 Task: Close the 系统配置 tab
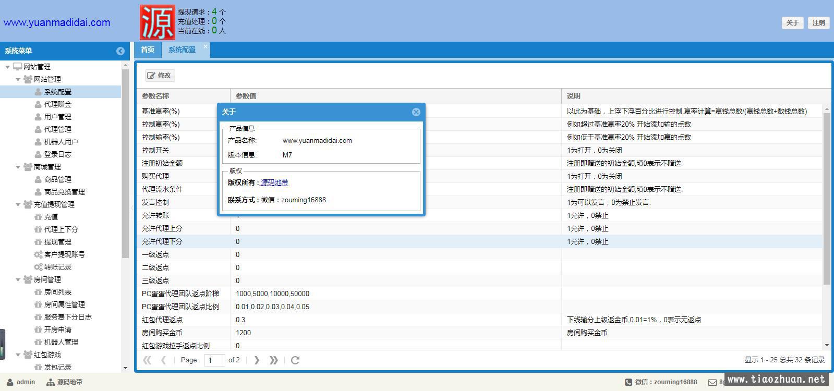click(x=206, y=46)
